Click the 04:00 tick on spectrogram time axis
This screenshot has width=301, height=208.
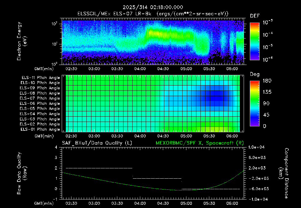click(140, 69)
